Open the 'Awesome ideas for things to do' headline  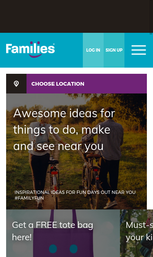(x=64, y=130)
